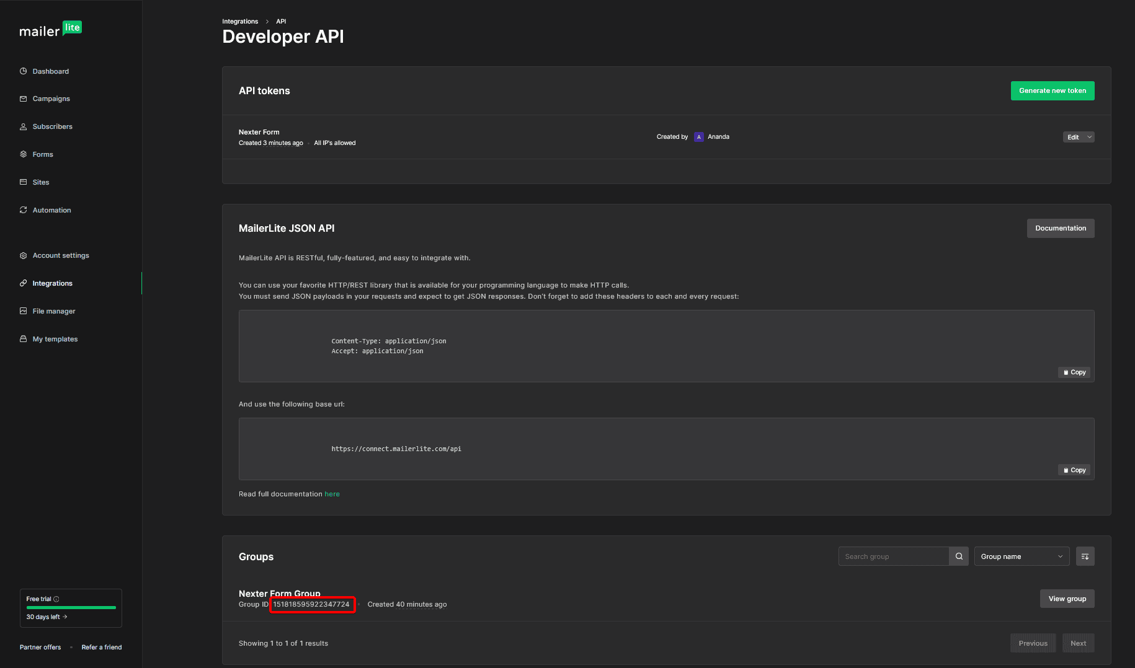Click the Automation refresh icon
This screenshot has height=668, width=1135.
pos(24,210)
